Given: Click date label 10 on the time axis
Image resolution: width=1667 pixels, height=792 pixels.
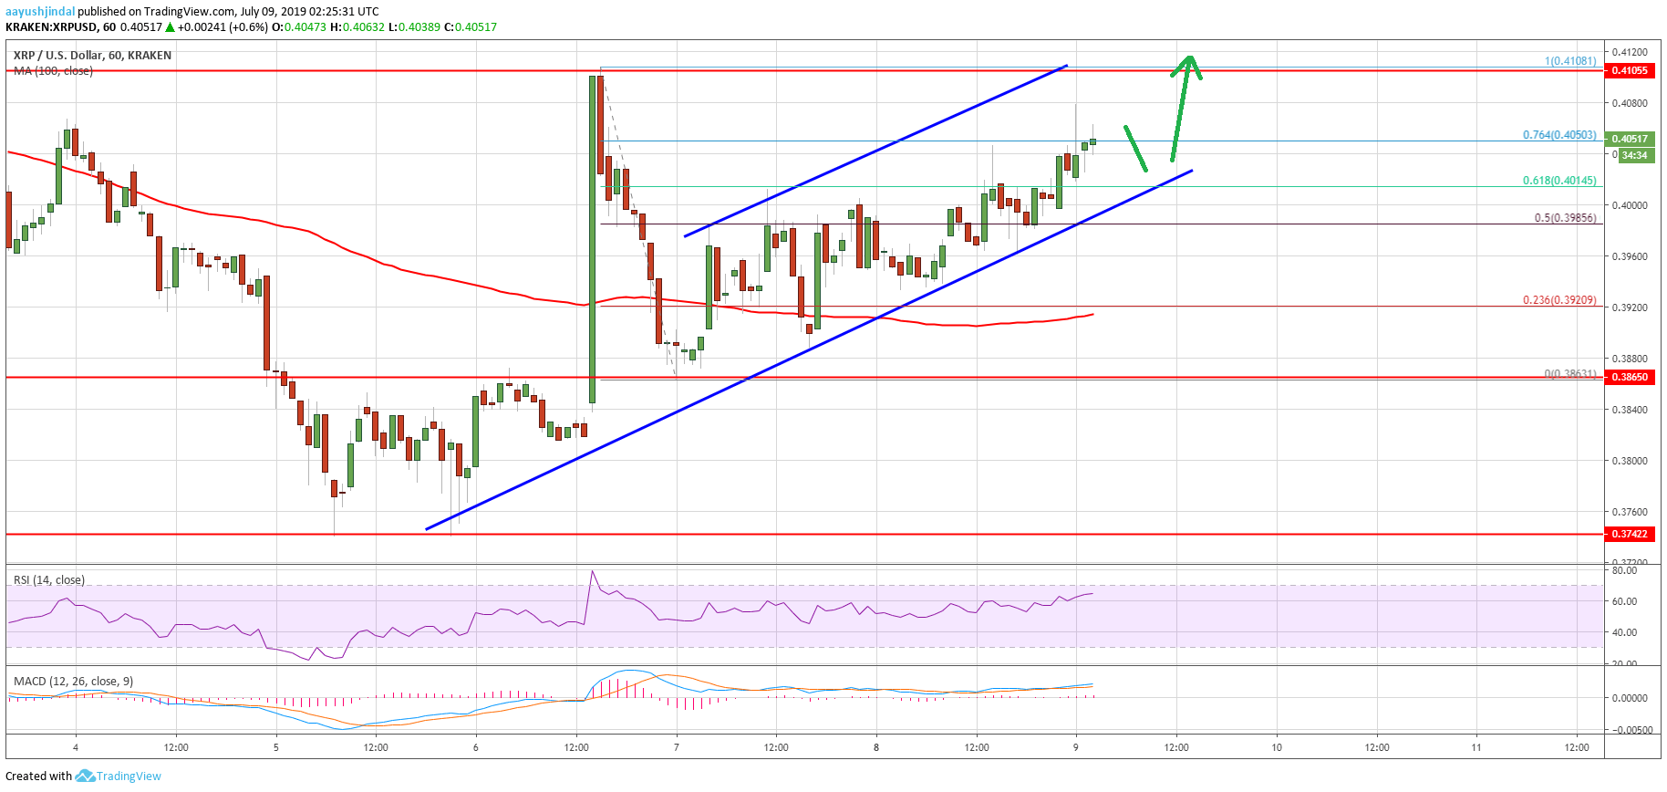Looking at the screenshot, I should click(x=1277, y=747).
